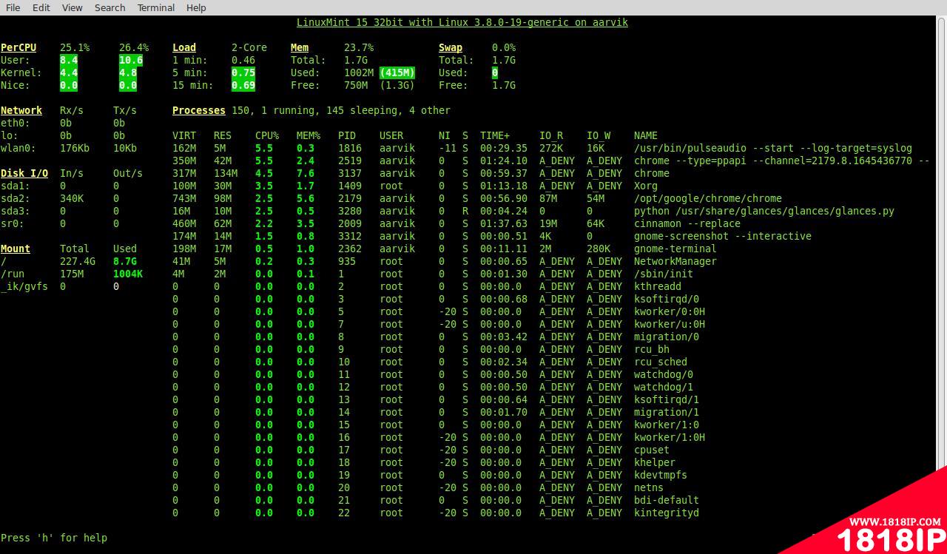Open the Edit menu
This screenshot has height=554, width=947.
[x=41, y=7]
